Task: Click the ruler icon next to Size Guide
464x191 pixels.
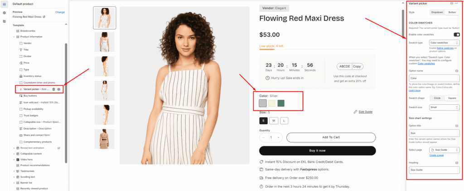Action: [x=355, y=112]
